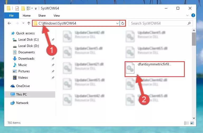Open the Customize Quick Access Toolbar arrow
This screenshot has height=133, width=203.
pyautogui.click(x=36, y=9)
